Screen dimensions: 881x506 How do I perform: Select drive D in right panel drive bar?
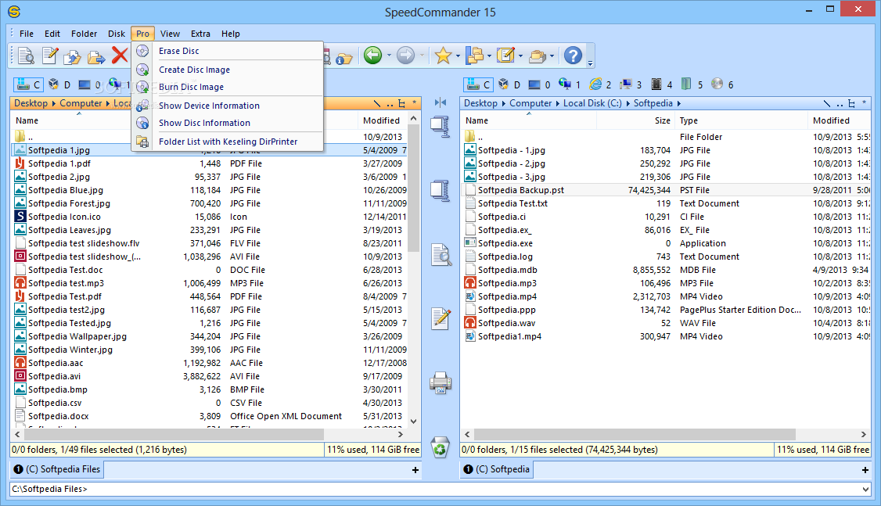coord(509,84)
